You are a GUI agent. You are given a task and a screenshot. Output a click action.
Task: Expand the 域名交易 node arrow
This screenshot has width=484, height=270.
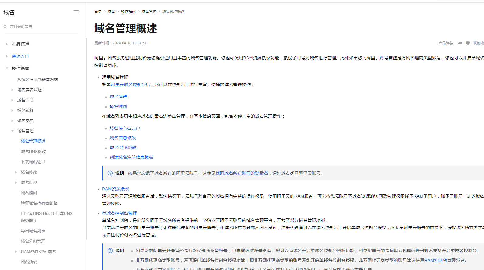coord(12,121)
